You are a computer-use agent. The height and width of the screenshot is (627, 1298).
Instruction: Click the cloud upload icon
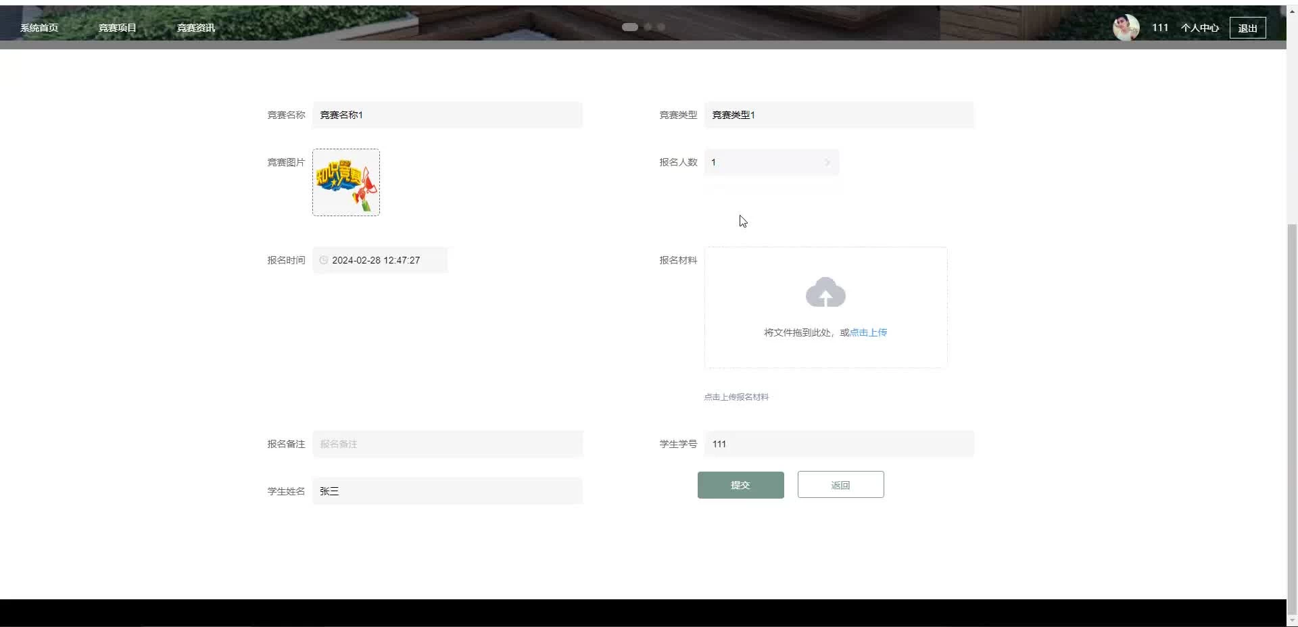tap(825, 292)
